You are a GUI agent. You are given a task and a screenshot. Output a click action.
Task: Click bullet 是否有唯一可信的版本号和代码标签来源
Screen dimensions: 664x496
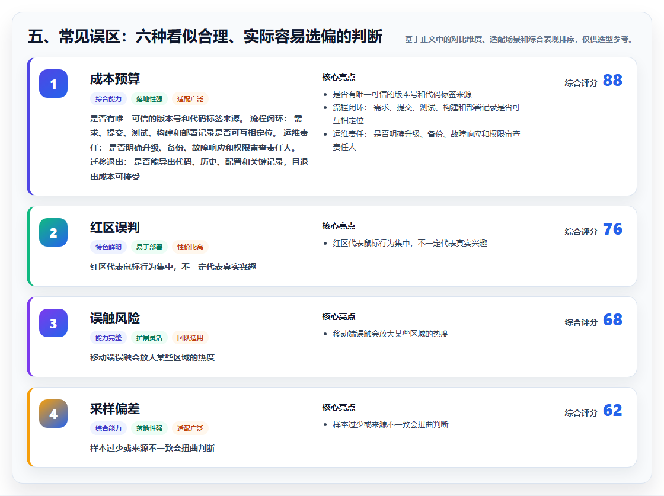402,94
